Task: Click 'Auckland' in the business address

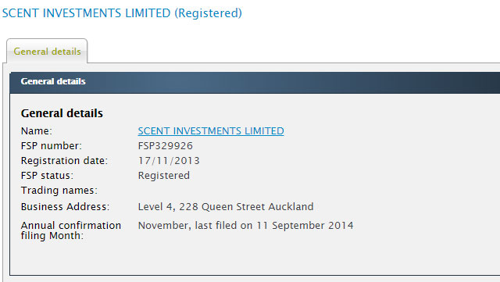Action: [x=291, y=207]
